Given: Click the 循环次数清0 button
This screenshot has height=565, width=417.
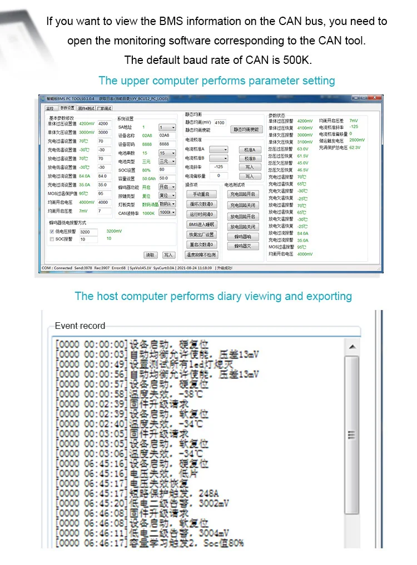Looking at the screenshot, I should pyautogui.click(x=201, y=204).
